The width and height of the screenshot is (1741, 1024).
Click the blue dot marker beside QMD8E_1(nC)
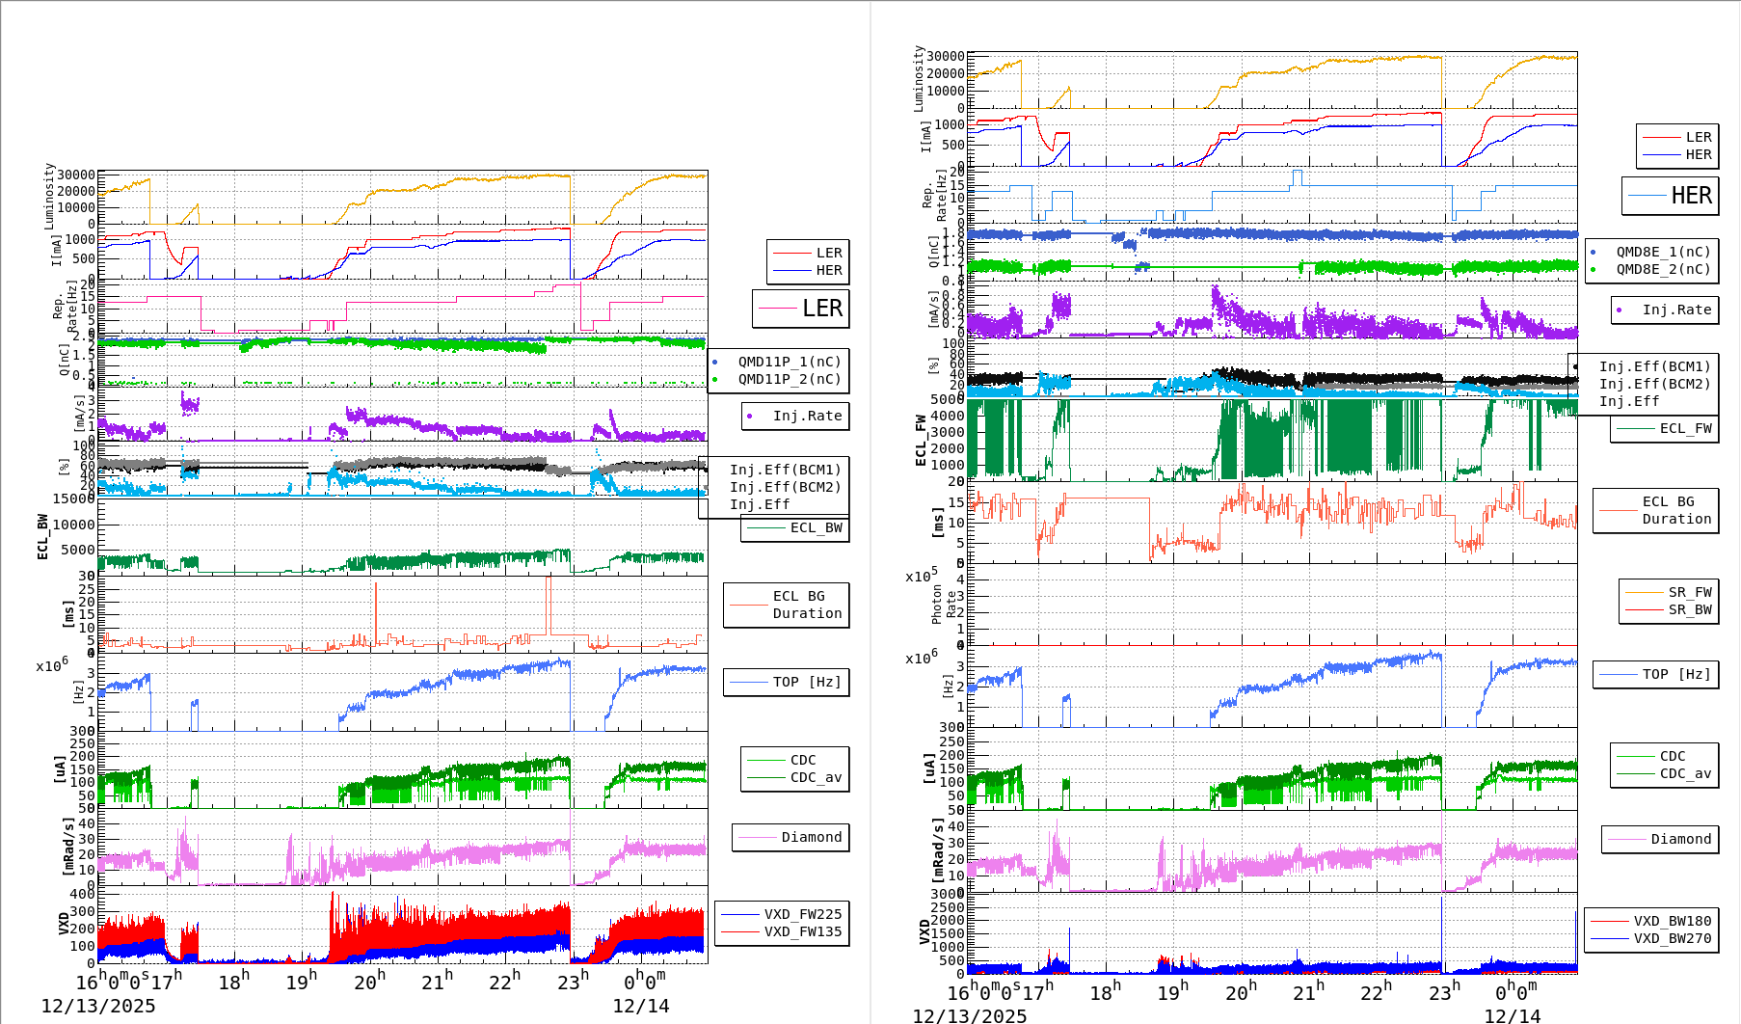click(1593, 253)
